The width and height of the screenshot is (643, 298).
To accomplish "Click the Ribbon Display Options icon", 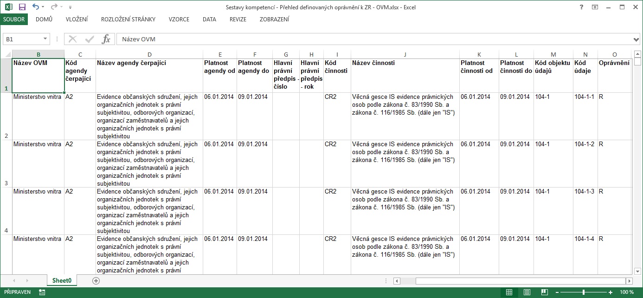I will click(595, 7).
